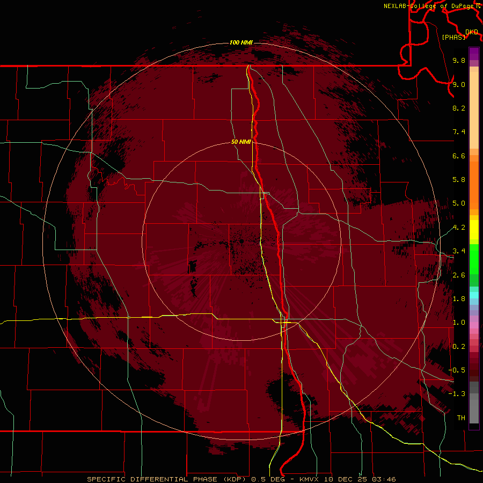Screen dimensions: 483x483
Task: Click the 3.4 scale value
Action: pyautogui.click(x=459, y=251)
